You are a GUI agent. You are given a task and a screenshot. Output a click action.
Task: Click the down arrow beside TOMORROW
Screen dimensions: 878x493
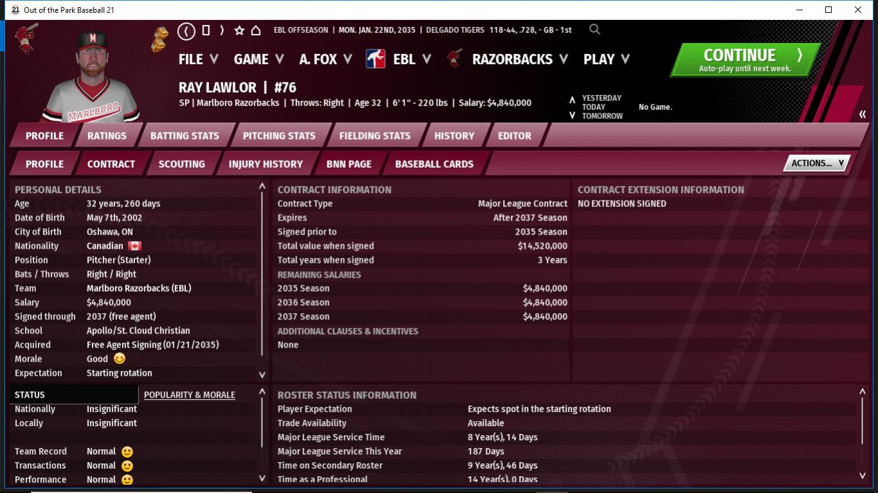(572, 116)
